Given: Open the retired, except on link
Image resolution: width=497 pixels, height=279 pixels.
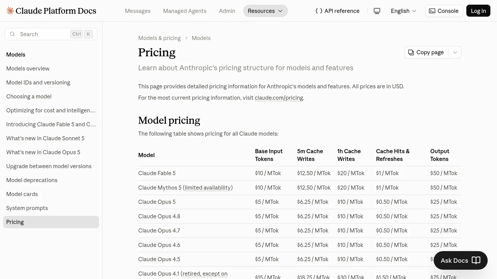Looking at the screenshot, I should 205,274.
